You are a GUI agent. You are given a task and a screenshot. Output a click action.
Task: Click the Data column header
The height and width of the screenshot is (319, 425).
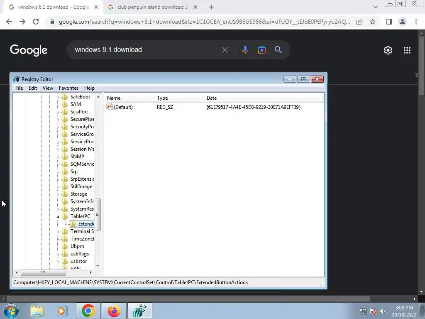click(x=264, y=98)
